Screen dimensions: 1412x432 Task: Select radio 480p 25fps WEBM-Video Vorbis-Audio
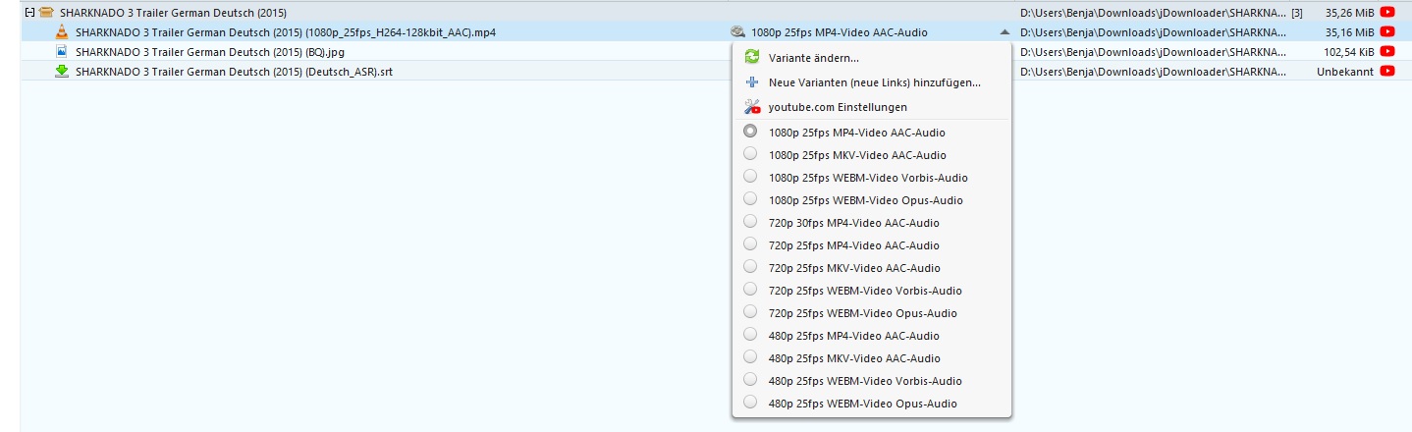coord(750,379)
